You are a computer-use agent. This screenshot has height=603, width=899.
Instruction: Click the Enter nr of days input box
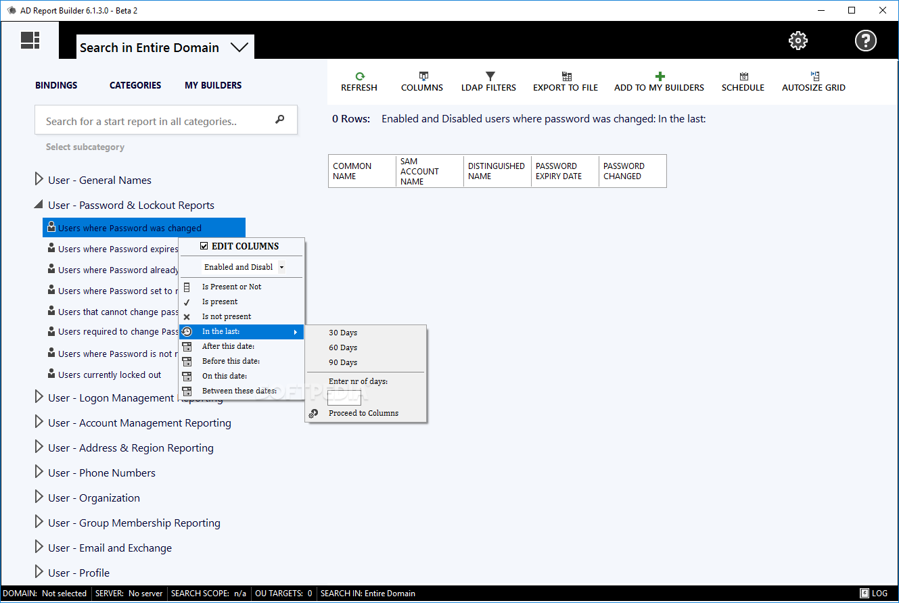(344, 397)
